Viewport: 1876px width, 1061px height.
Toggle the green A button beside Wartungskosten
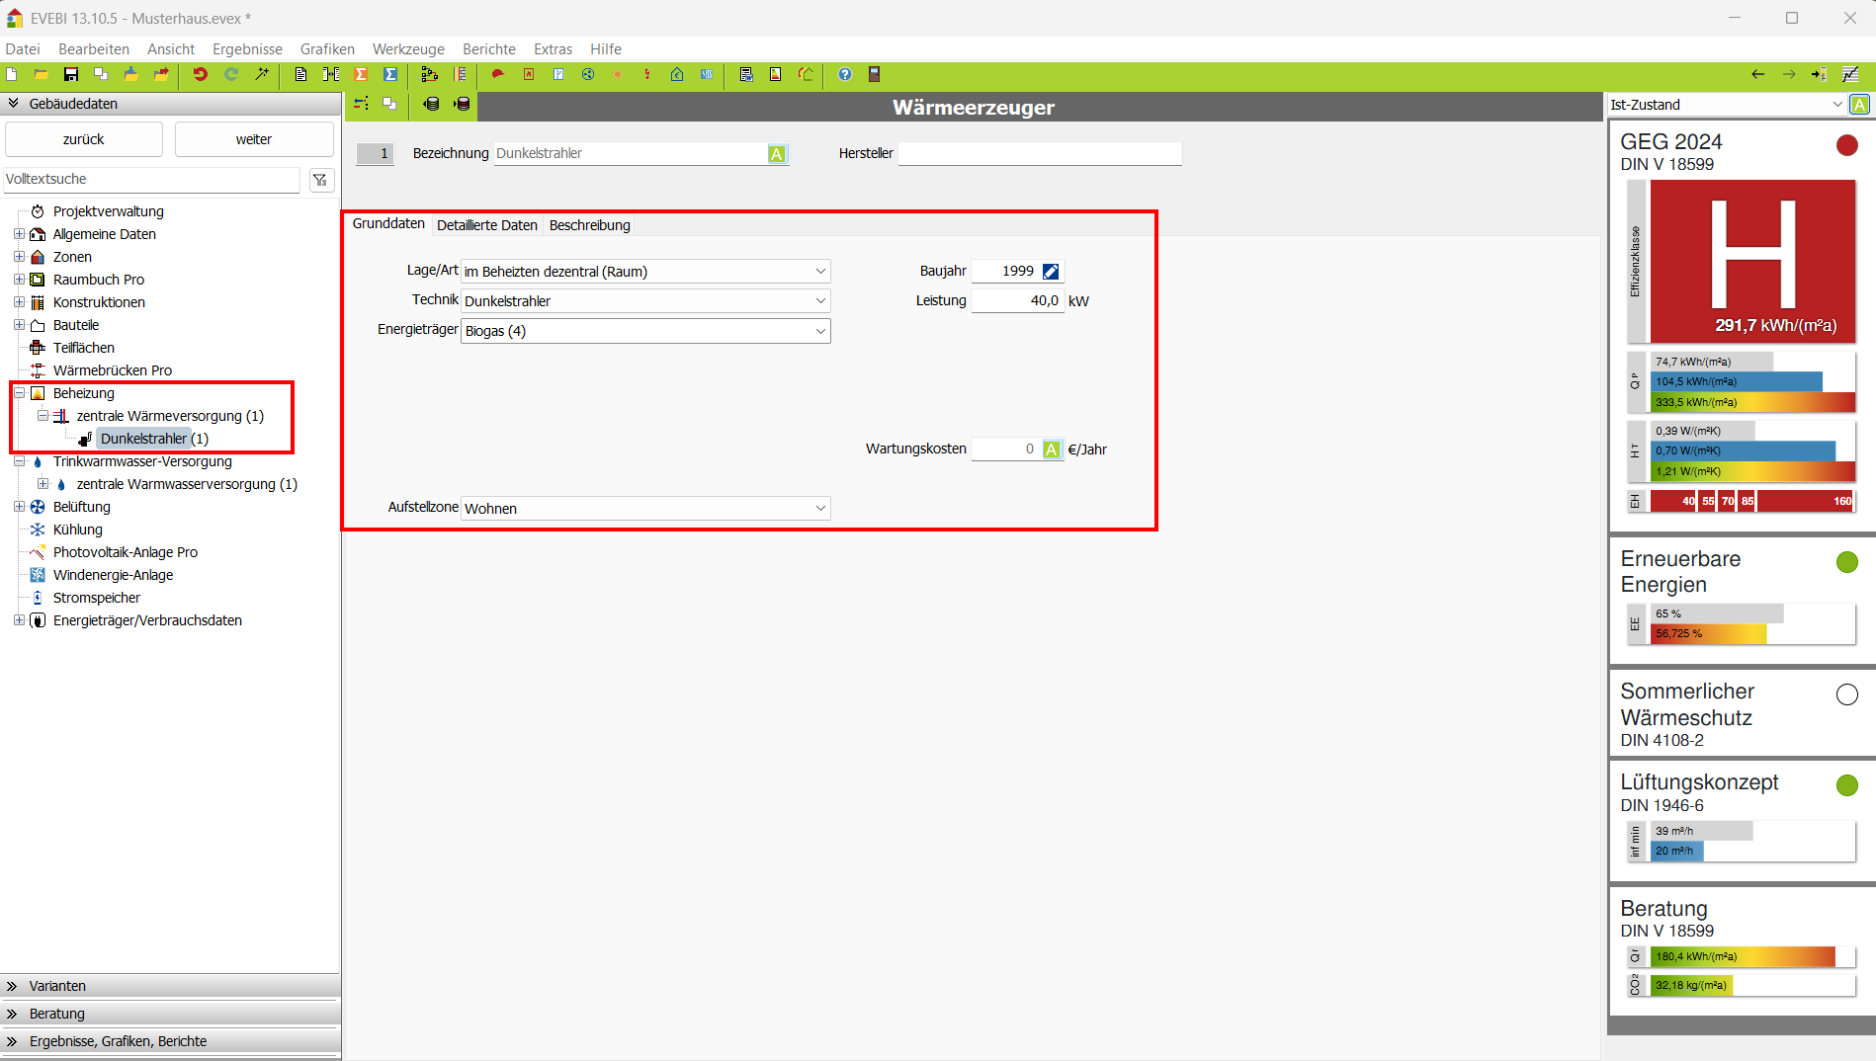click(1052, 449)
